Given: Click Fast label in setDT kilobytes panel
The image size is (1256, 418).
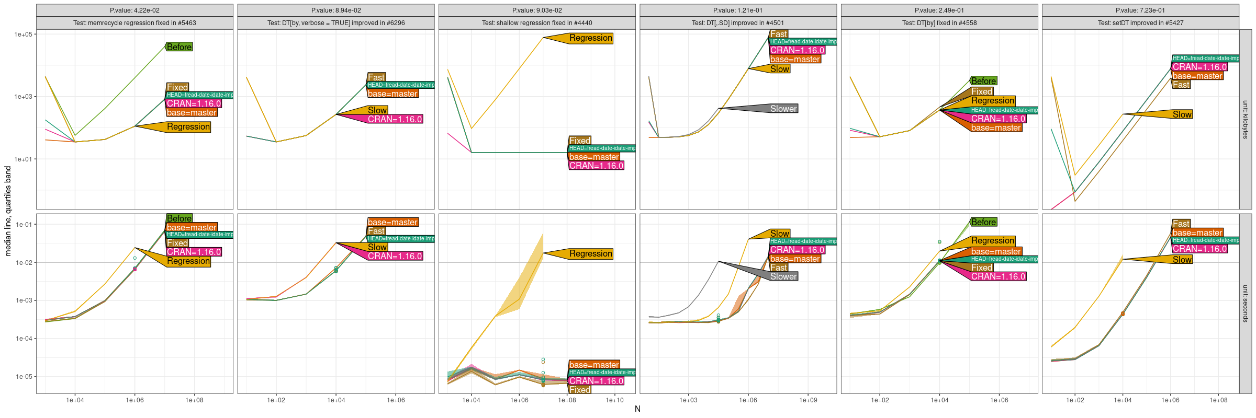Looking at the screenshot, I should pyautogui.click(x=1181, y=85).
